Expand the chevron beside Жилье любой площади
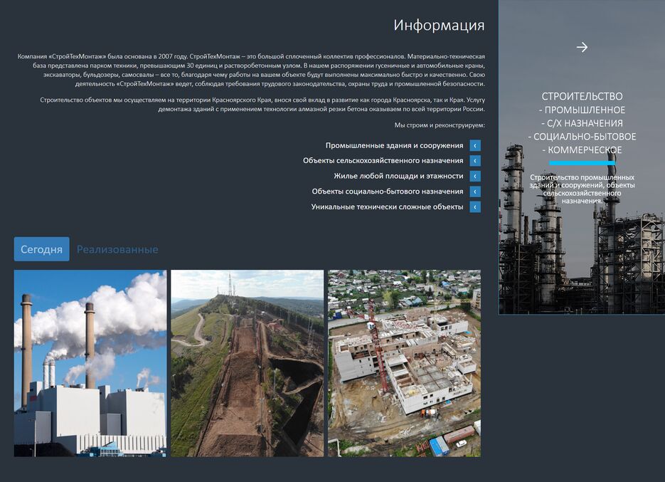The height and width of the screenshot is (482, 665). point(475,176)
